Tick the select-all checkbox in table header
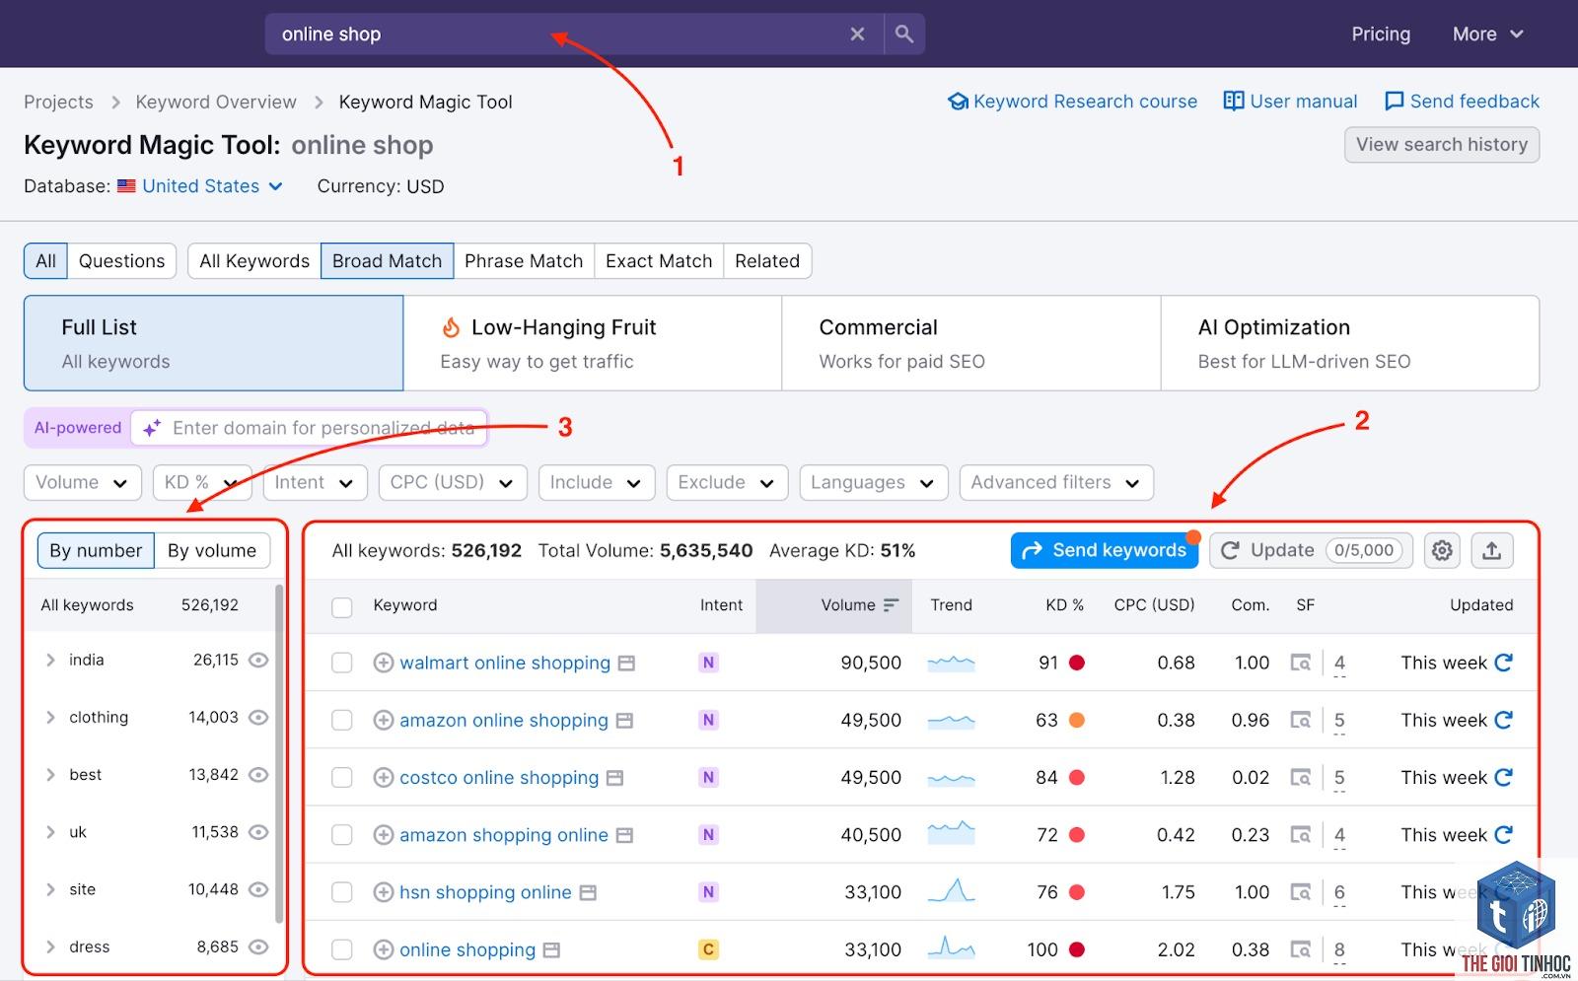Image resolution: width=1578 pixels, height=981 pixels. coord(342,606)
